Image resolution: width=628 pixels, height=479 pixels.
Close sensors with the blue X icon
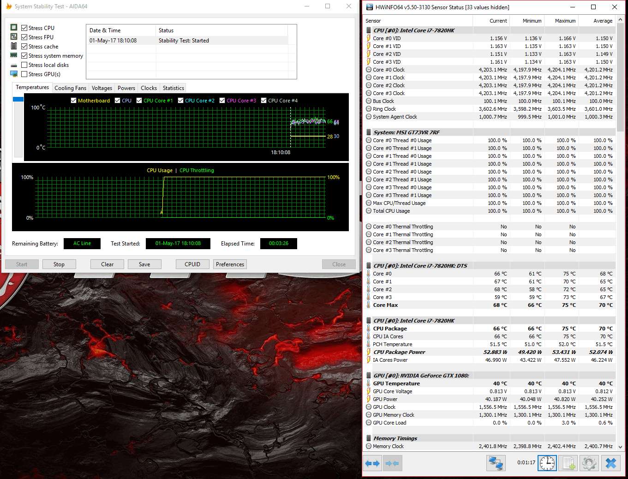[x=610, y=463]
